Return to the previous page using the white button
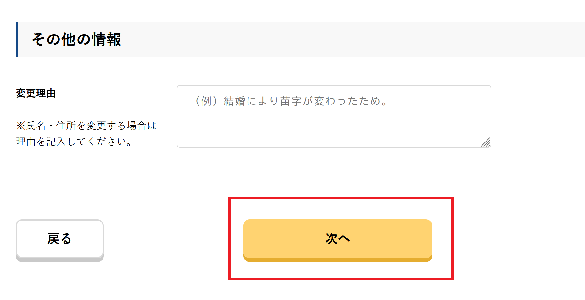The image size is (585, 300). (60, 239)
